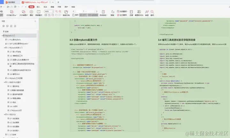Click the 全文翻译 full-text translation tool
The height and width of the screenshot is (138, 230).
point(122,15)
